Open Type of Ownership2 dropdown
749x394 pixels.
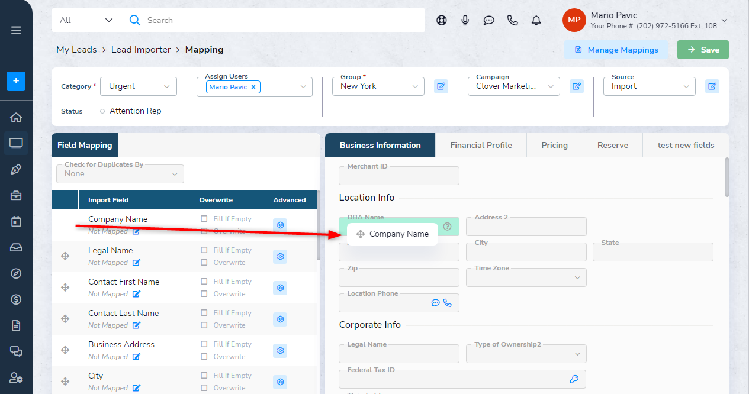pos(526,354)
